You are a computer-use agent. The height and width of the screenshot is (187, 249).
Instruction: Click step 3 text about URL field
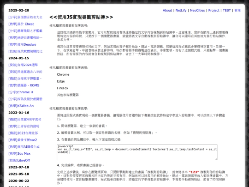point(89,139)
